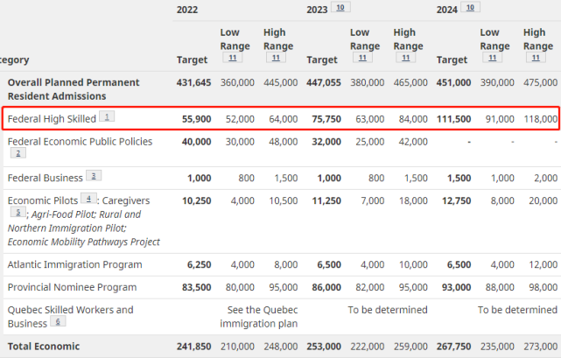Viewport: 561px width, 358px height.
Task: Click the Provincial Nominee Program row label
Action: coord(73,287)
